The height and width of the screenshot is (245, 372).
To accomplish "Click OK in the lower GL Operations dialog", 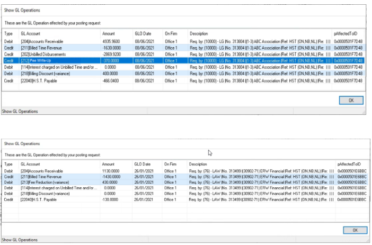I will (x=355, y=230).
